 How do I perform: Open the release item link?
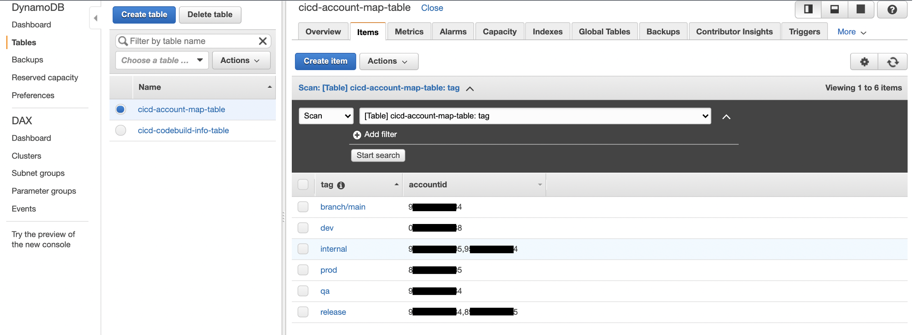click(333, 312)
